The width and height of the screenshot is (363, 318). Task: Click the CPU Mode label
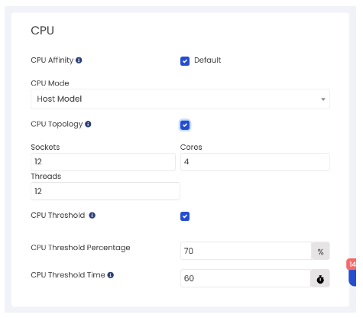[50, 83]
